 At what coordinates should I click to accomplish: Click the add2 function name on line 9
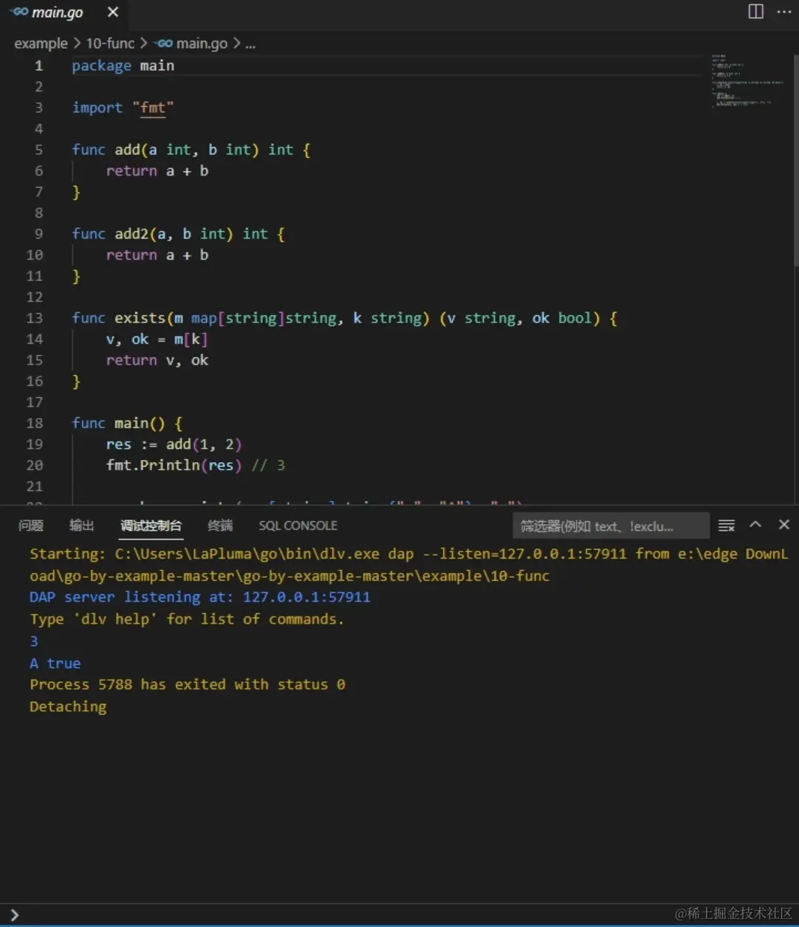point(131,234)
